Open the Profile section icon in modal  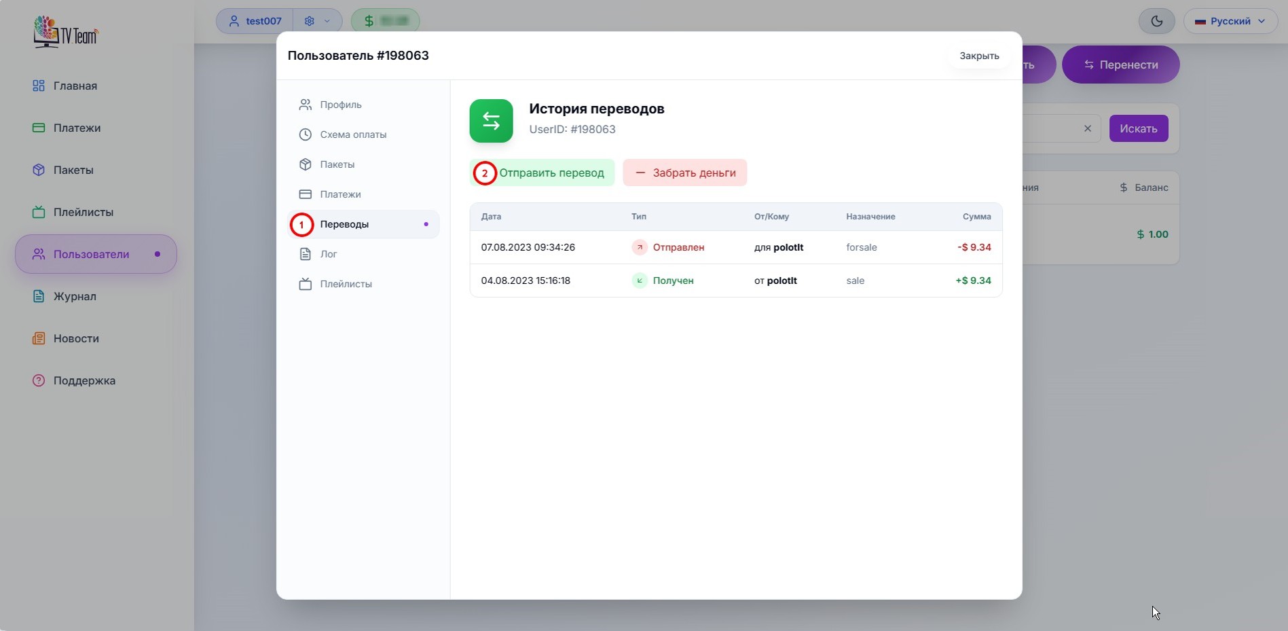pos(306,105)
